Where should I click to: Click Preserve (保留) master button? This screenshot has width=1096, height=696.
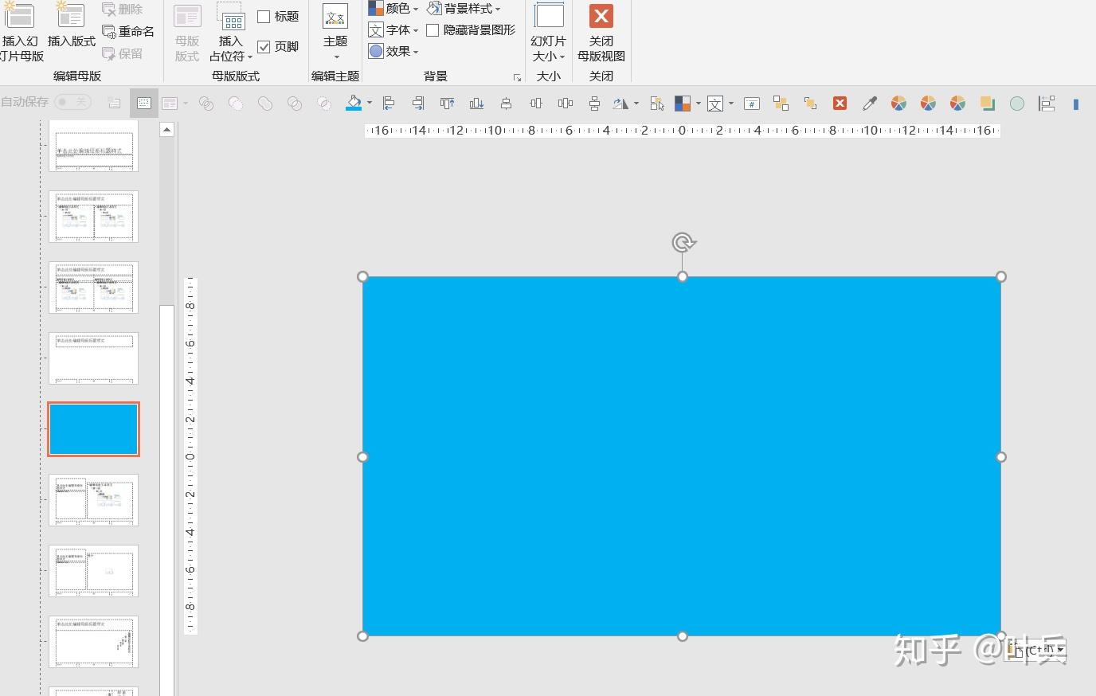coord(122,54)
